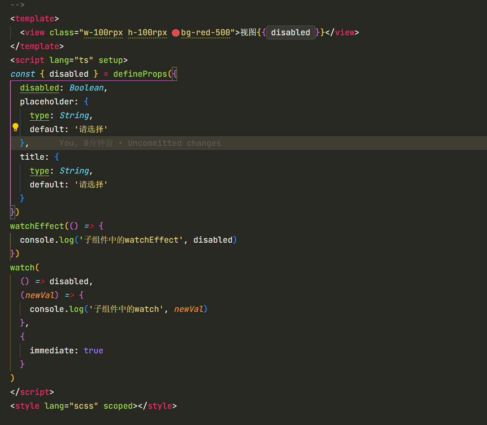
Task: Click the scoped attribute in style tag
Action: 118,406
